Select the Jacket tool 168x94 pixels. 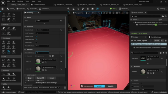(x=3, y=20)
